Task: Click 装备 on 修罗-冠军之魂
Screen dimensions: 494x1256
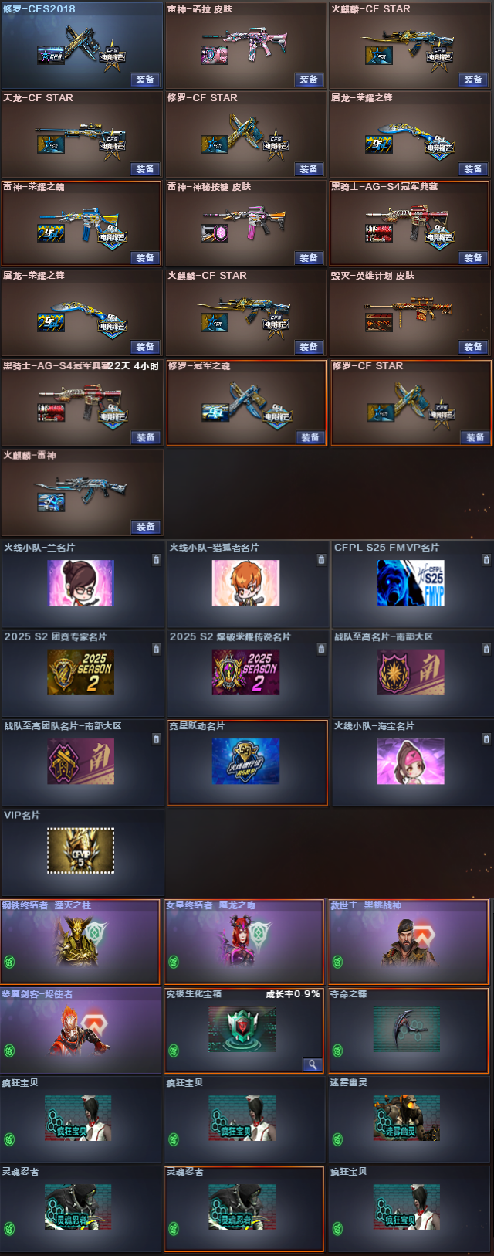Action: coord(310,437)
